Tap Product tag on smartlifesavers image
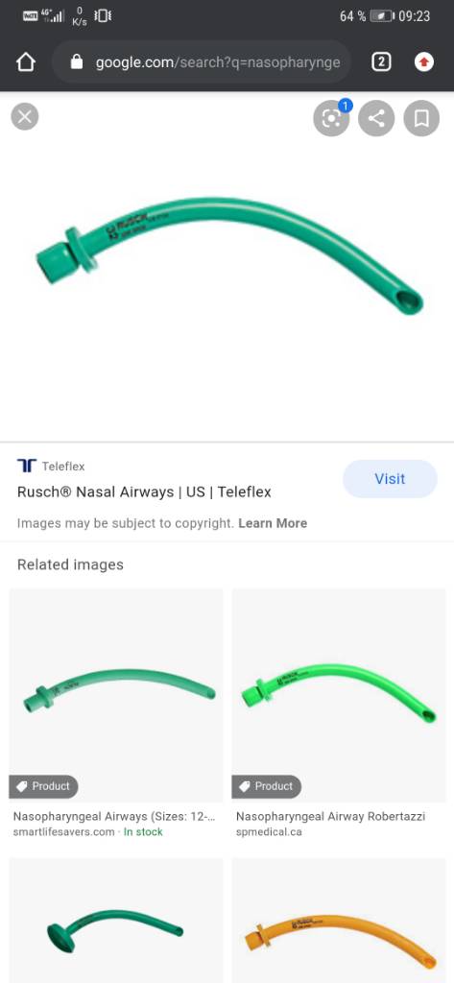This screenshot has height=983, width=454. click(x=43, y=786)
